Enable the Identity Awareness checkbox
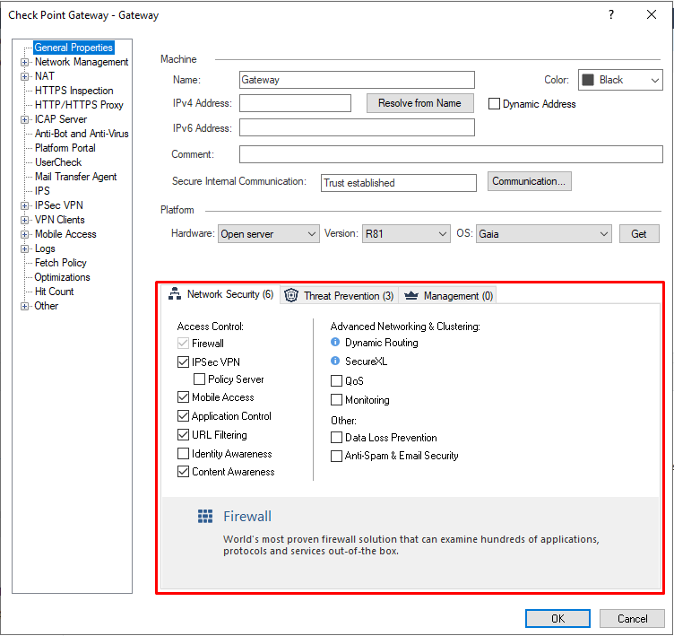The width and height of the screenshot is (674, 636). 184,454
